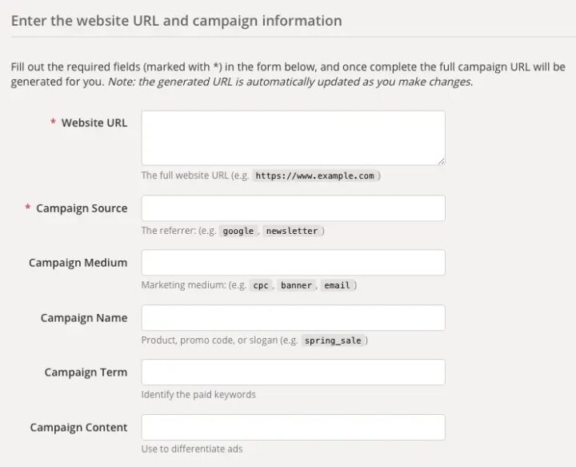Click the google example tag
The width and height of the screenshot is (576, 467).
tap(238, 231)
